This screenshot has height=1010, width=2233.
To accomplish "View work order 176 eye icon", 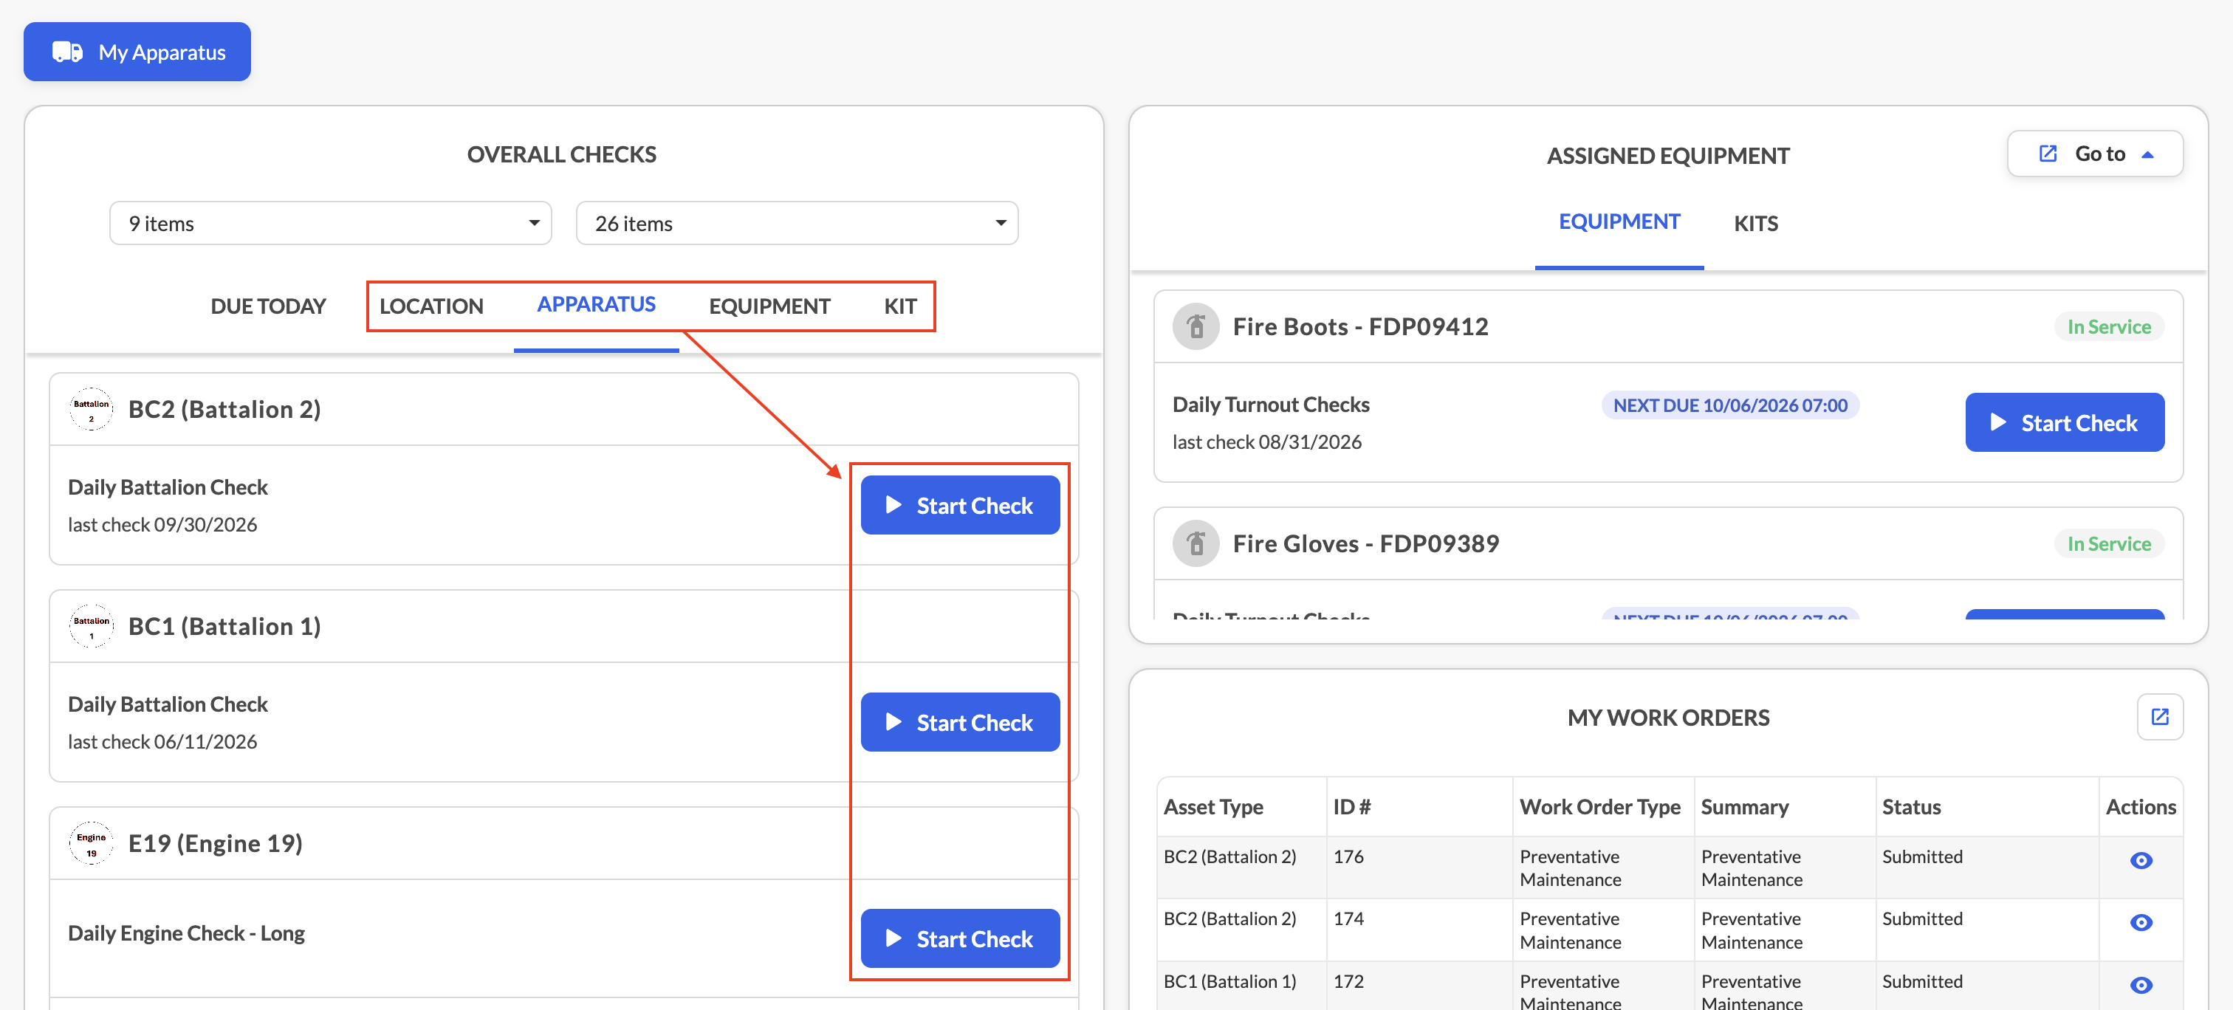I will (2140, 860).
